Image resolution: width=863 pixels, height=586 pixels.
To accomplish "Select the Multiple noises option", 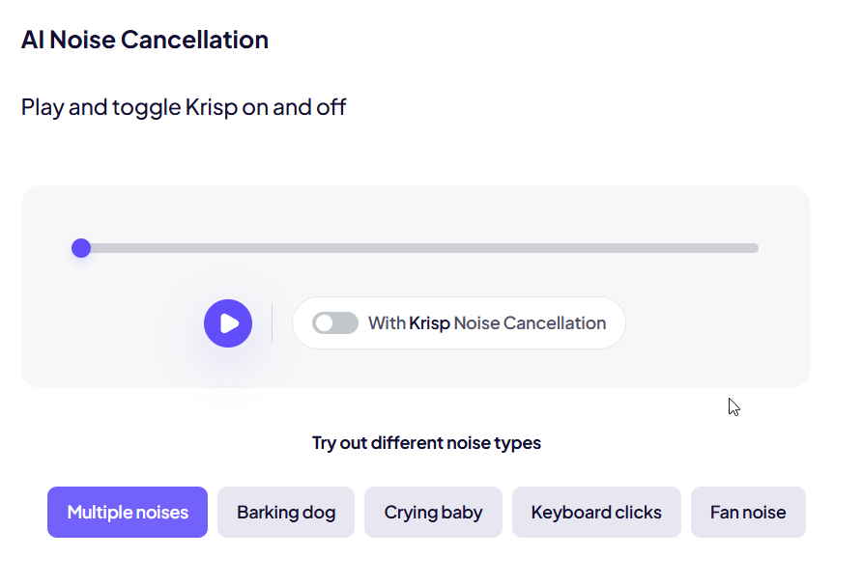I will point(128,513).
